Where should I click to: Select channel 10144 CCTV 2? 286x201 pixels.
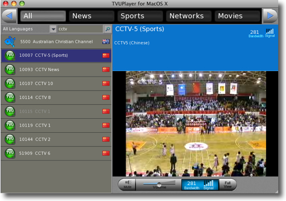click(56, 139)
